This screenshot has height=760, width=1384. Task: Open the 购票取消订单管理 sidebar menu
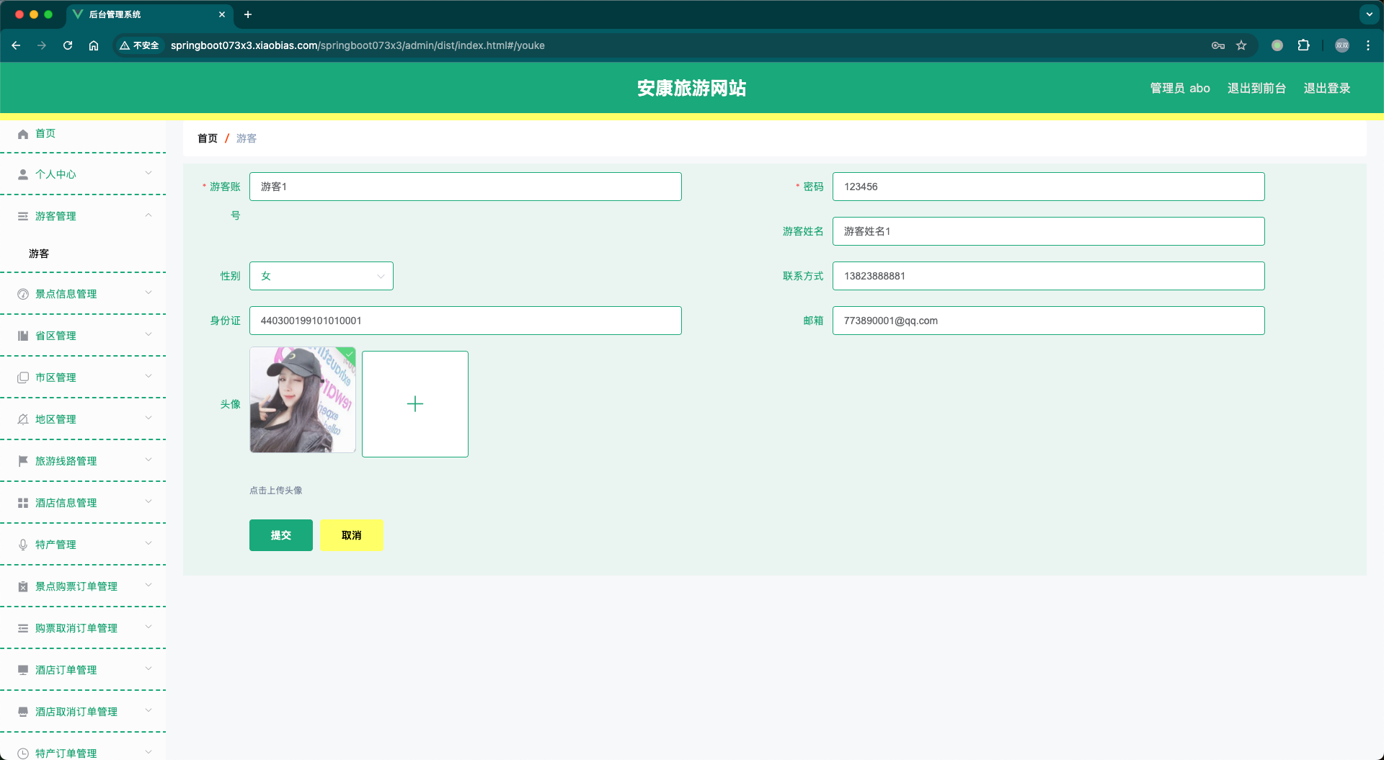click(x=83, y=628)
